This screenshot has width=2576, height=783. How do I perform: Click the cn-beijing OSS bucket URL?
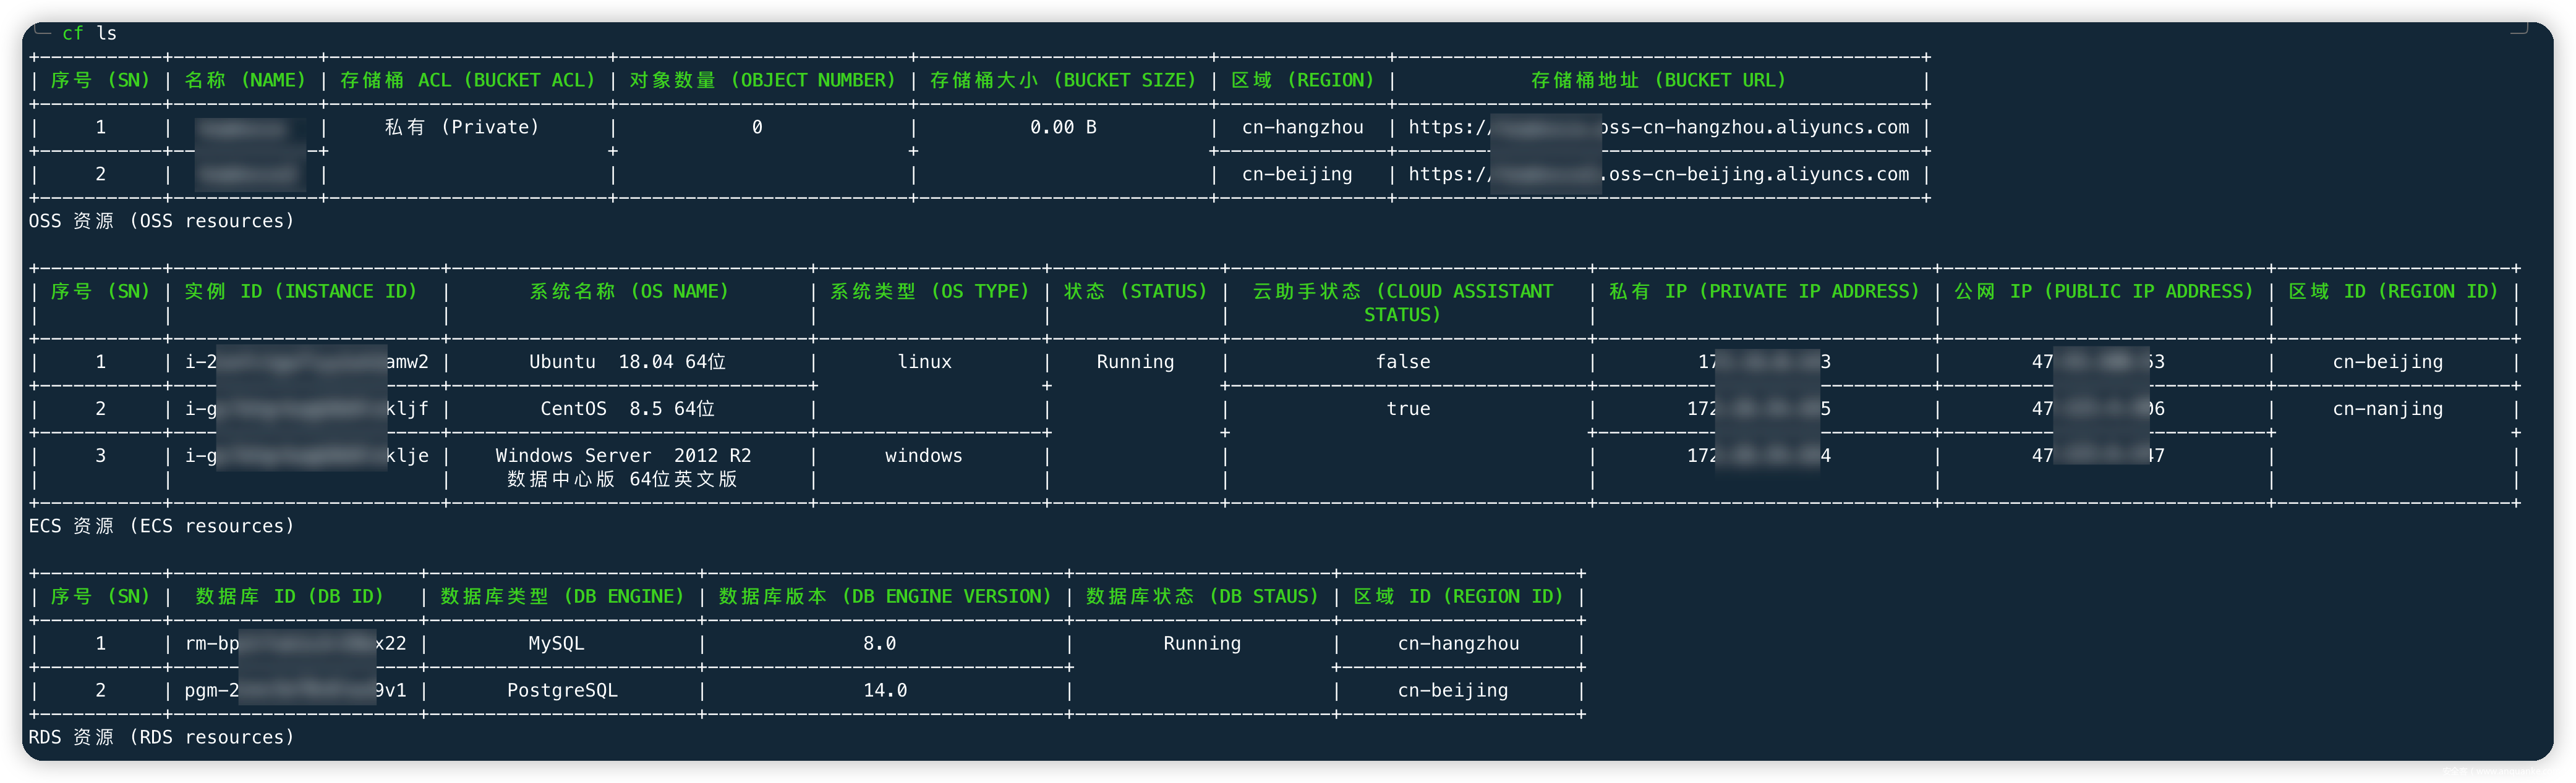pos(1658,175)
